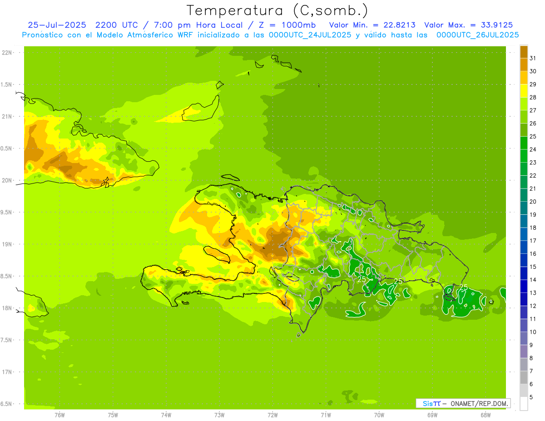Select the blue legend swatch between 16 and 17

(524, 247)
